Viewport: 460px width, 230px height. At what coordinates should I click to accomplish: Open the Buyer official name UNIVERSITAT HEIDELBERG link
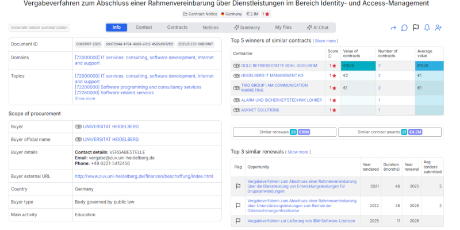coord(111,139)
